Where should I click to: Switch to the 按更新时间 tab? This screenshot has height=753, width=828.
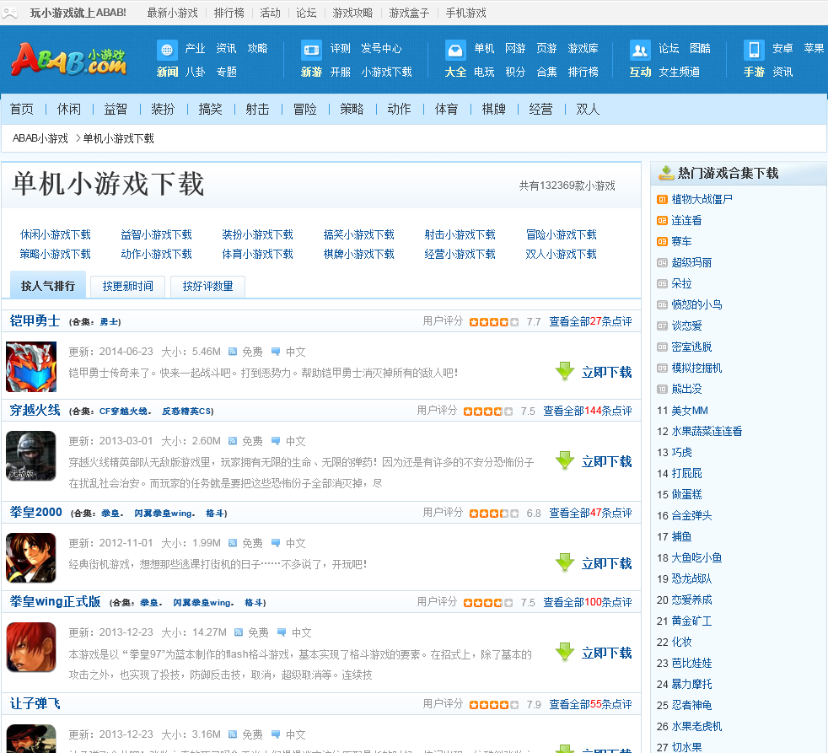(x=128, y=286)
